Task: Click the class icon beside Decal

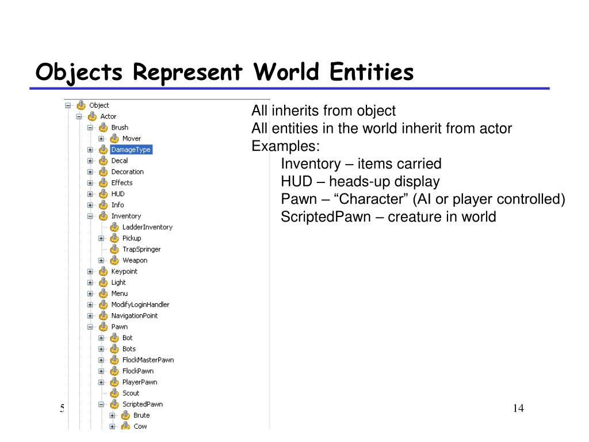Action: 104,161
